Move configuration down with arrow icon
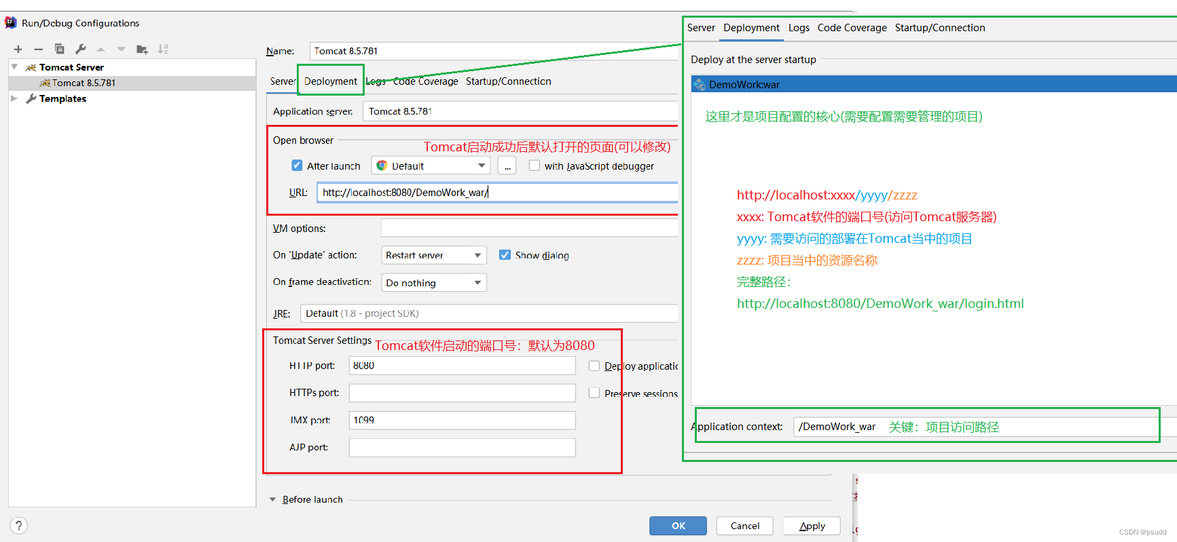The height and width of the screenshot is (542, 1177). (x=121, y=49)
